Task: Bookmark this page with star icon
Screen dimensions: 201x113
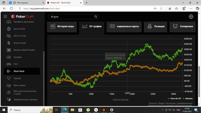Action: pyautogui.click(x=161, y=9)
